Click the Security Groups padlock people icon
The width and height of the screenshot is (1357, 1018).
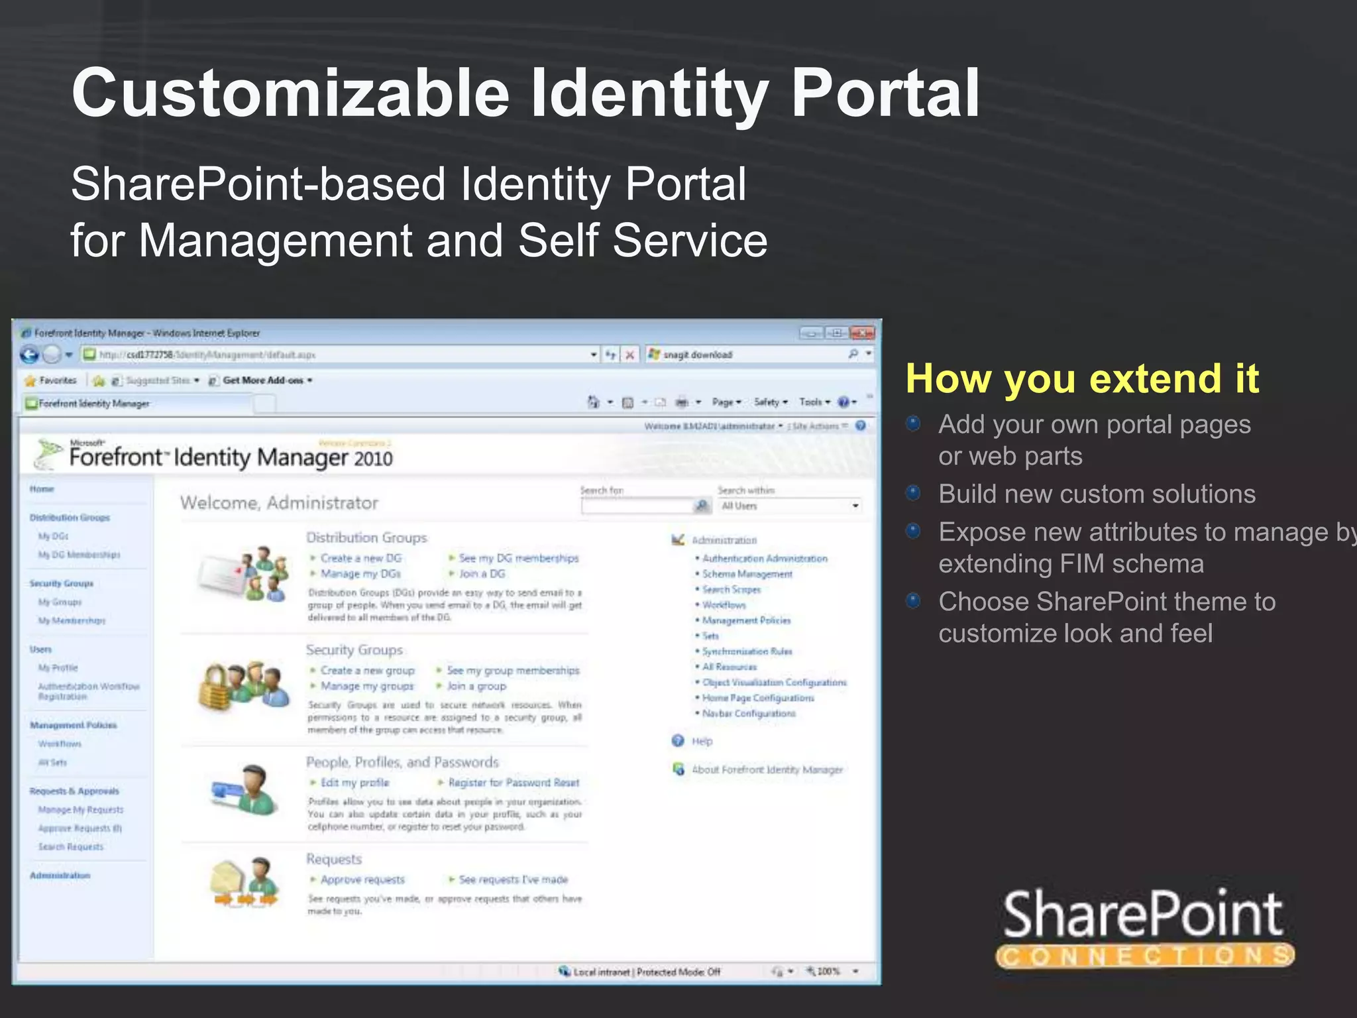[244, 685]
